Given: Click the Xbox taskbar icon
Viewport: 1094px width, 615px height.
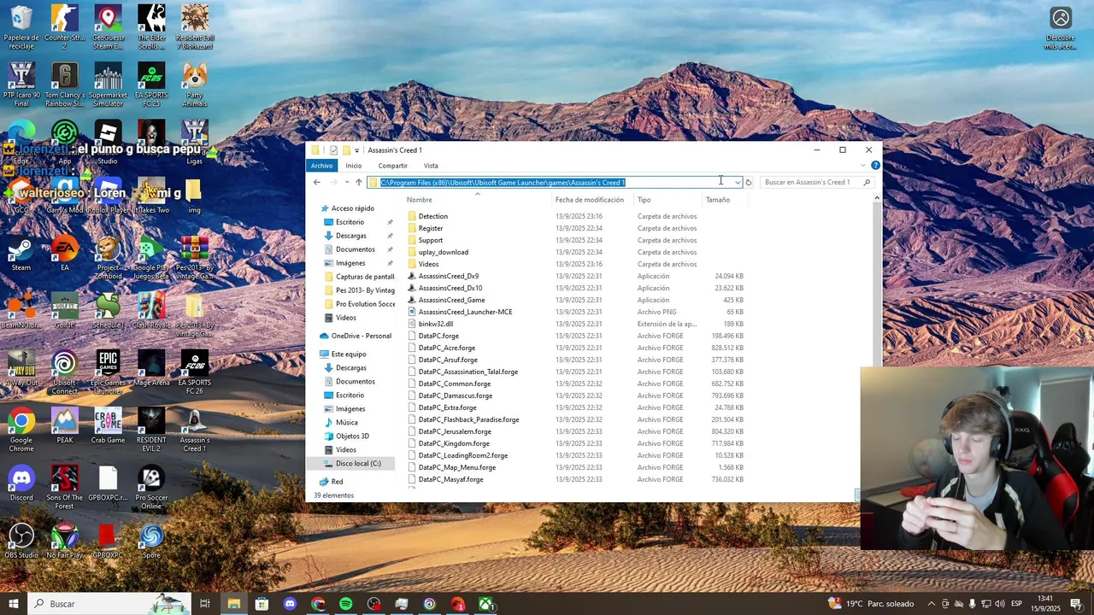Looking at the screenshot, I should (485, 604).
